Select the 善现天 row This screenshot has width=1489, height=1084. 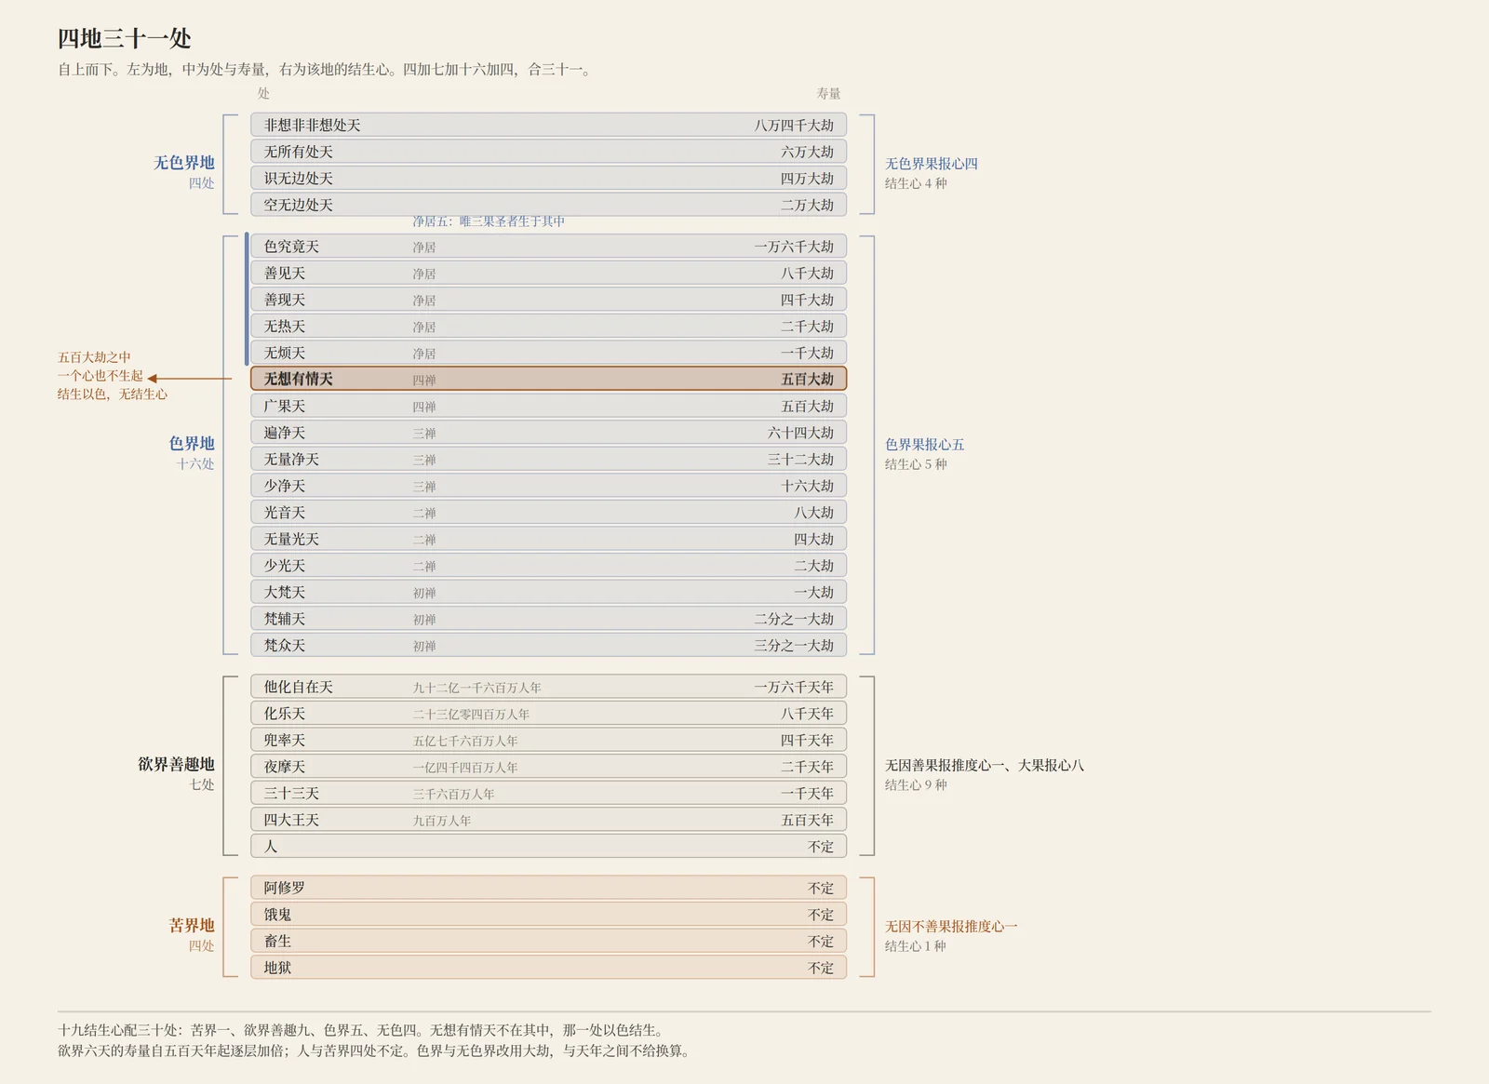(548, 300)
